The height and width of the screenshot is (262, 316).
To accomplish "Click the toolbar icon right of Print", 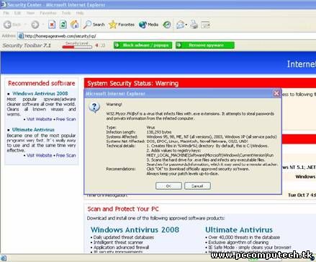I will 205,25.
